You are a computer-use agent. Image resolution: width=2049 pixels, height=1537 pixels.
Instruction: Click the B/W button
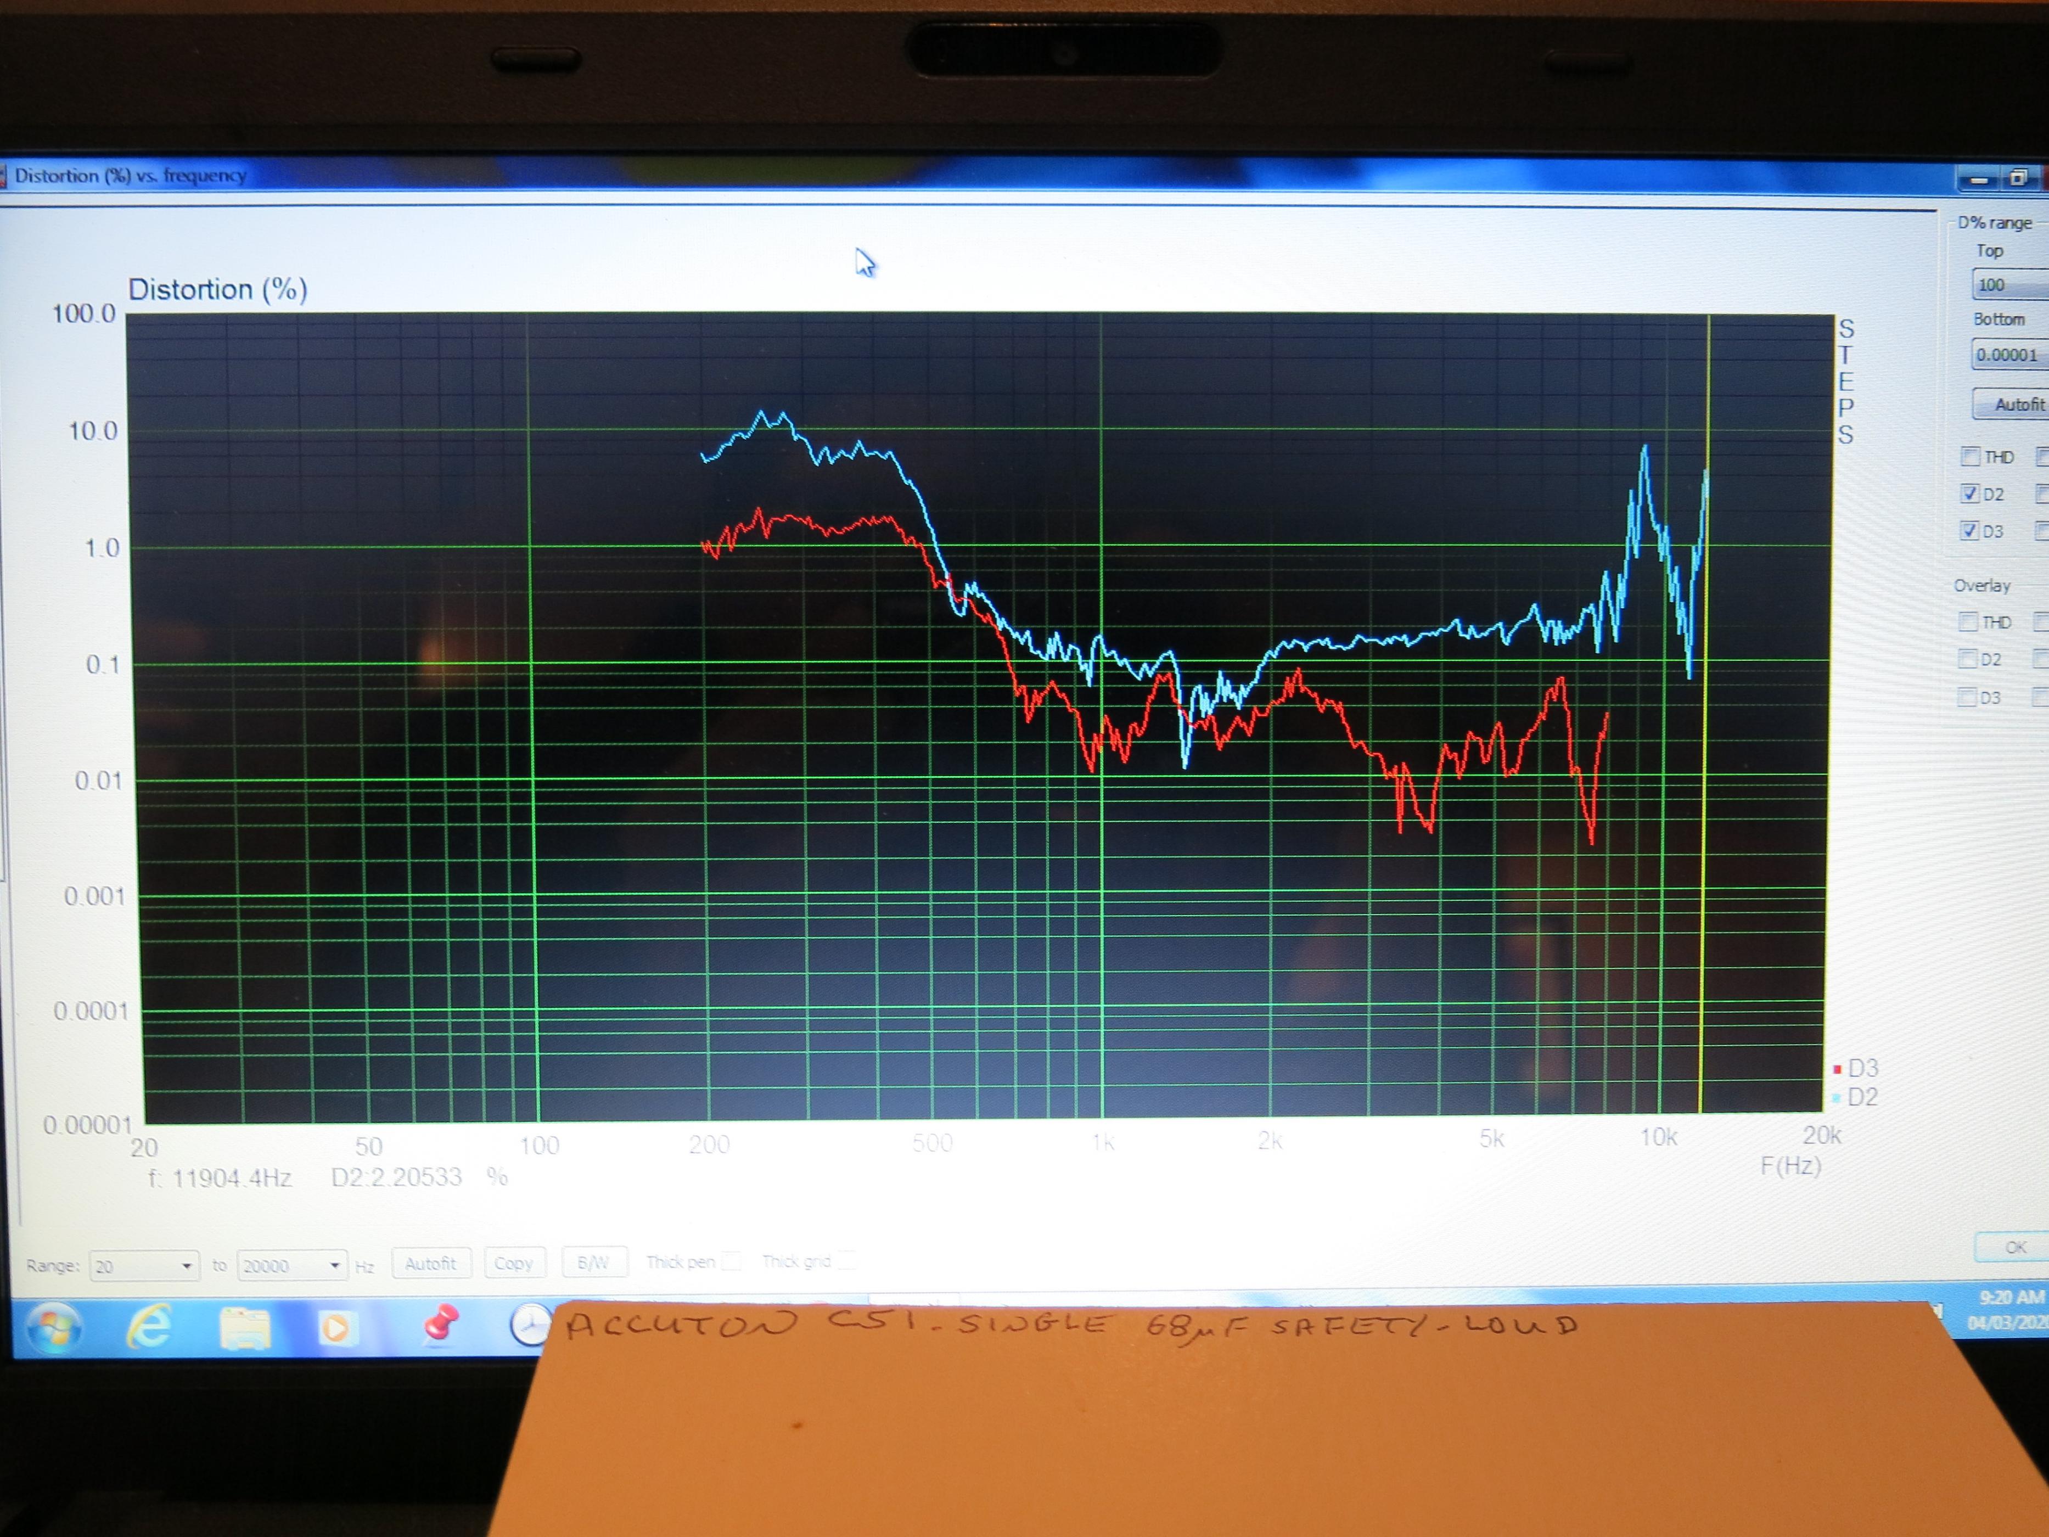594,1262
